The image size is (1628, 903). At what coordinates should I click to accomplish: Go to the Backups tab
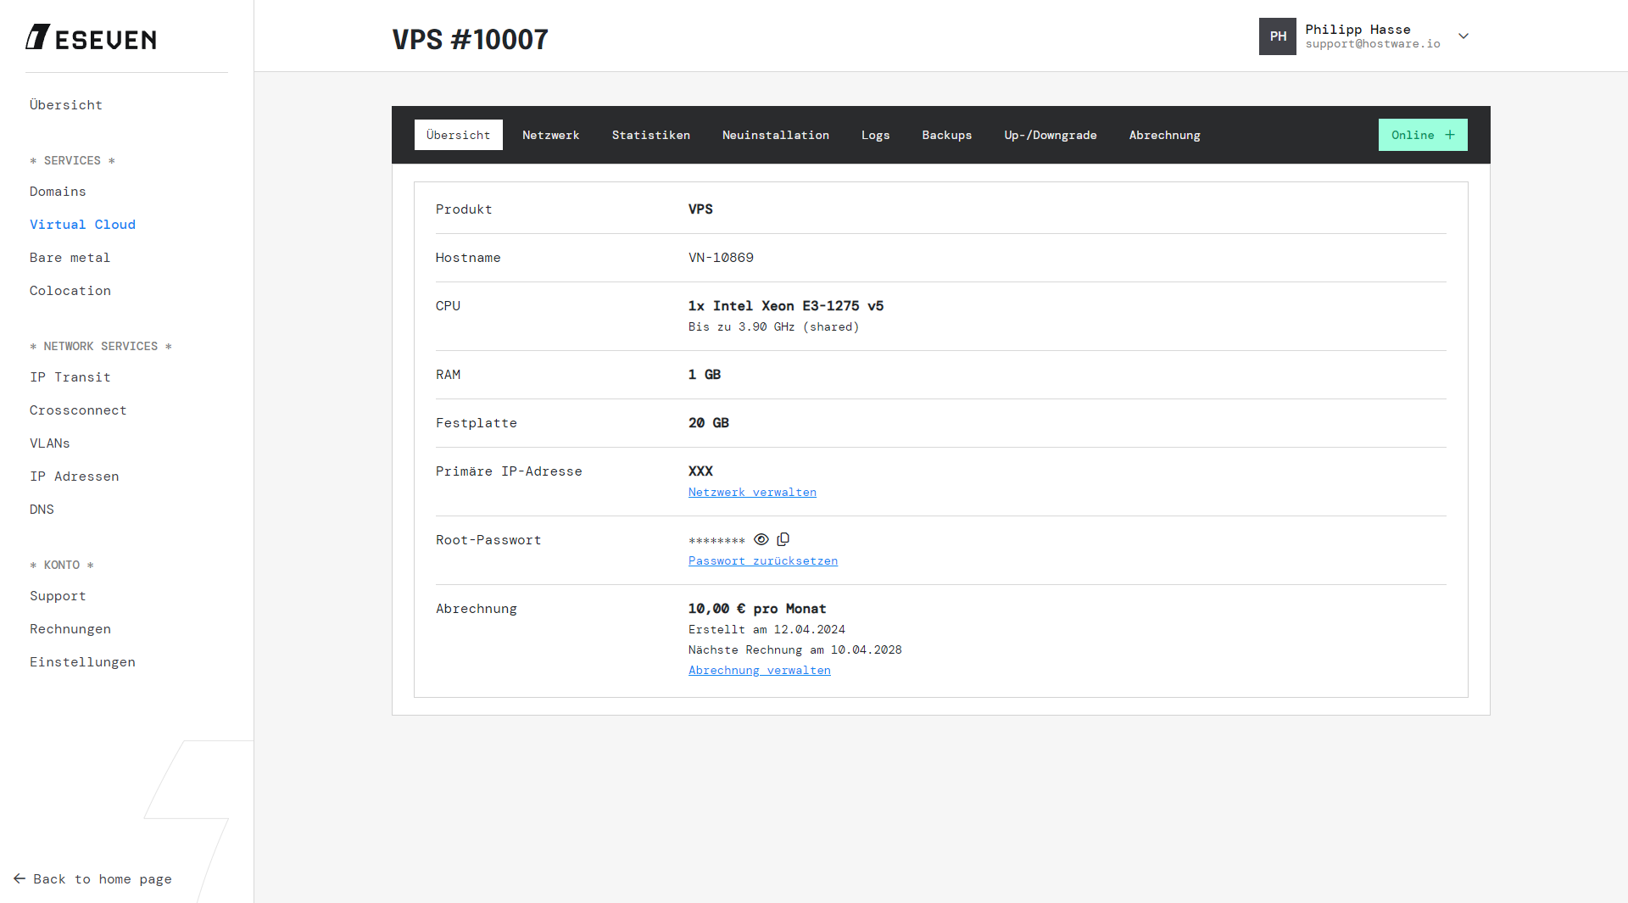(947, 135)
